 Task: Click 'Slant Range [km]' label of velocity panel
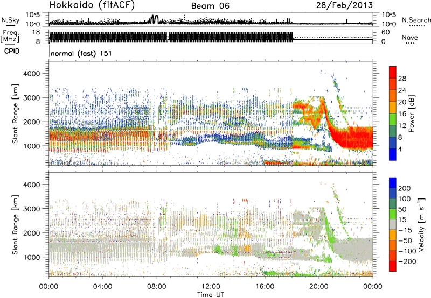point(15,225)
